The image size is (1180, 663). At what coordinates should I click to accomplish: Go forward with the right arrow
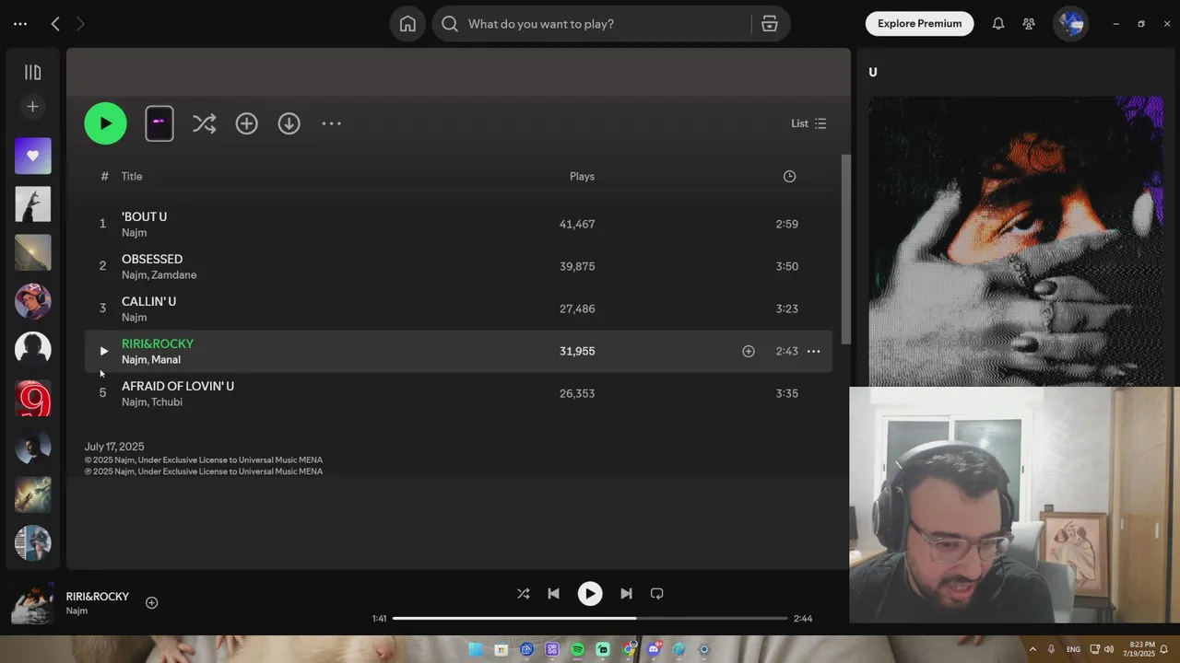pyautogui.click(x=80, y=24)
